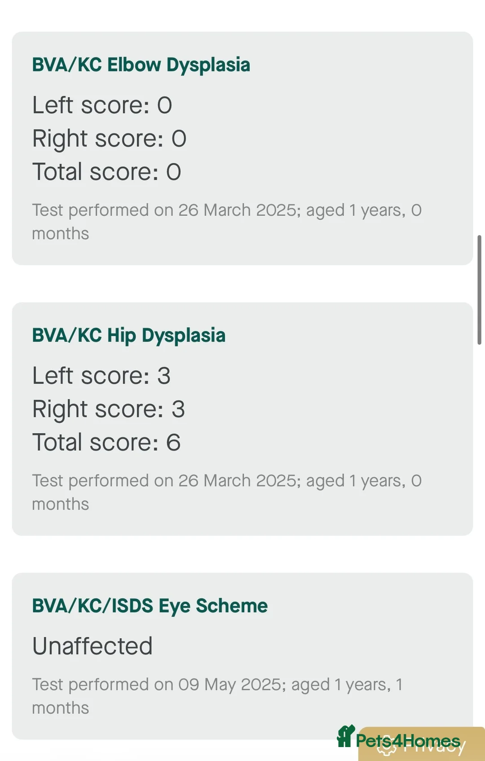The width and height of the screenshot is (485, 761).
Task: Click the Pets4Homes wordmark text
Action: [x=408, y=740]
